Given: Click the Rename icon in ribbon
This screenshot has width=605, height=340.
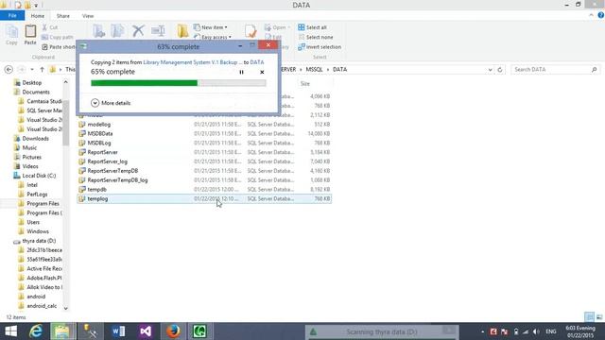Looking at the screenshot, I should pyautogui.click(x=158, y=31).
